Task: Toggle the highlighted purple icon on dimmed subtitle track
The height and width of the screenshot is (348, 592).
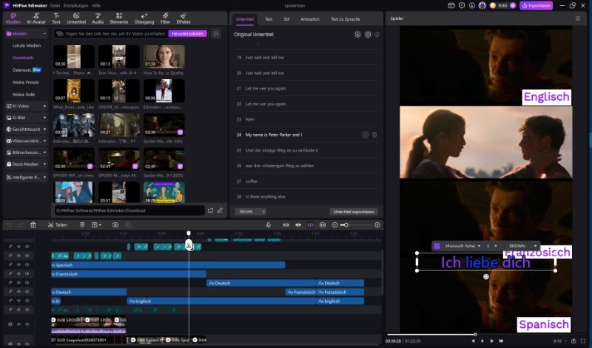Action: tap(18, 309)
